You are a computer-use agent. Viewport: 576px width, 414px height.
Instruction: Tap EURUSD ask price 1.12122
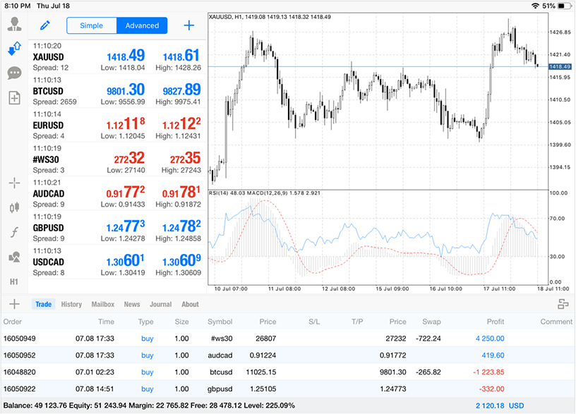[181, 123]
